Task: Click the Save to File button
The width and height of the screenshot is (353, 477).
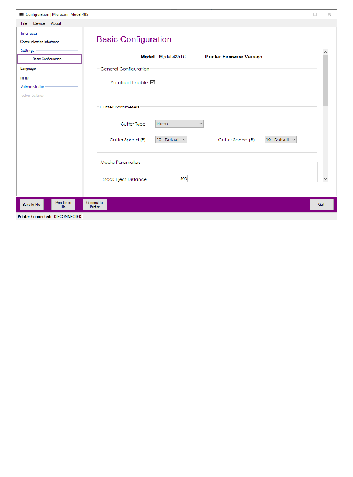Action: click(x=31, y=205)
